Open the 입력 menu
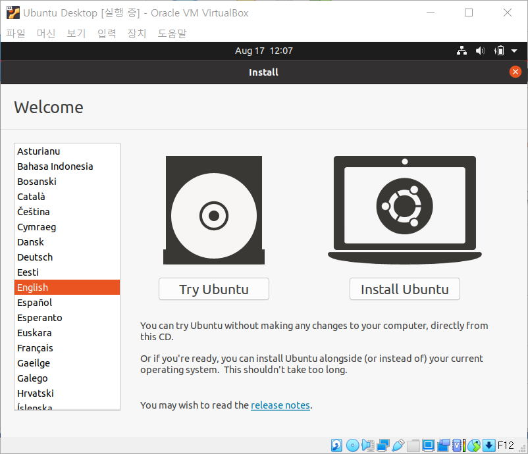The width and height of the screenshot is (528, 454). point(107,33)
